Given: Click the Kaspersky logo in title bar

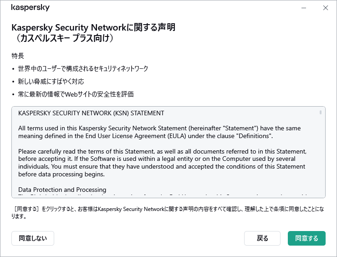Looking at the screenshot, I should point(30,8).
